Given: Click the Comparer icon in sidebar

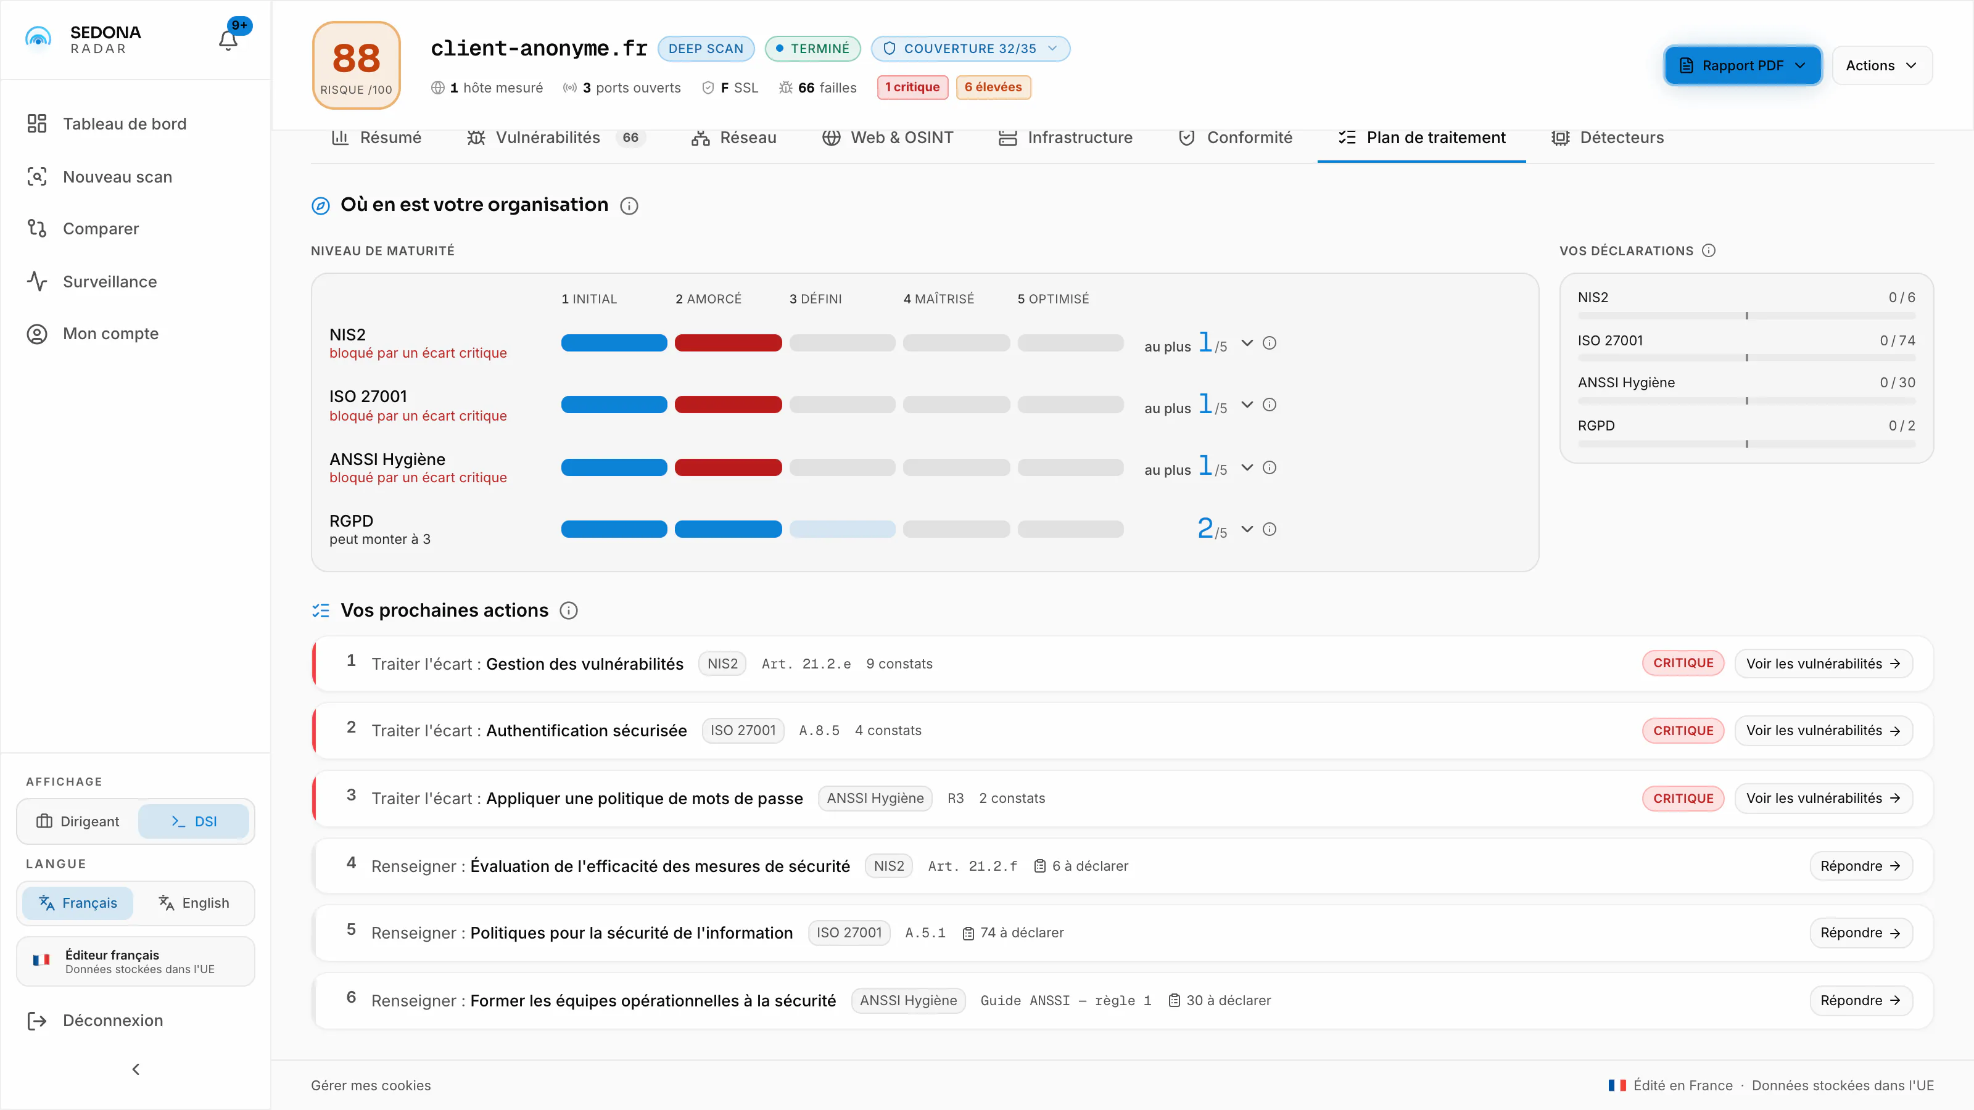Looking at the screenshot, I should [37, 228].
